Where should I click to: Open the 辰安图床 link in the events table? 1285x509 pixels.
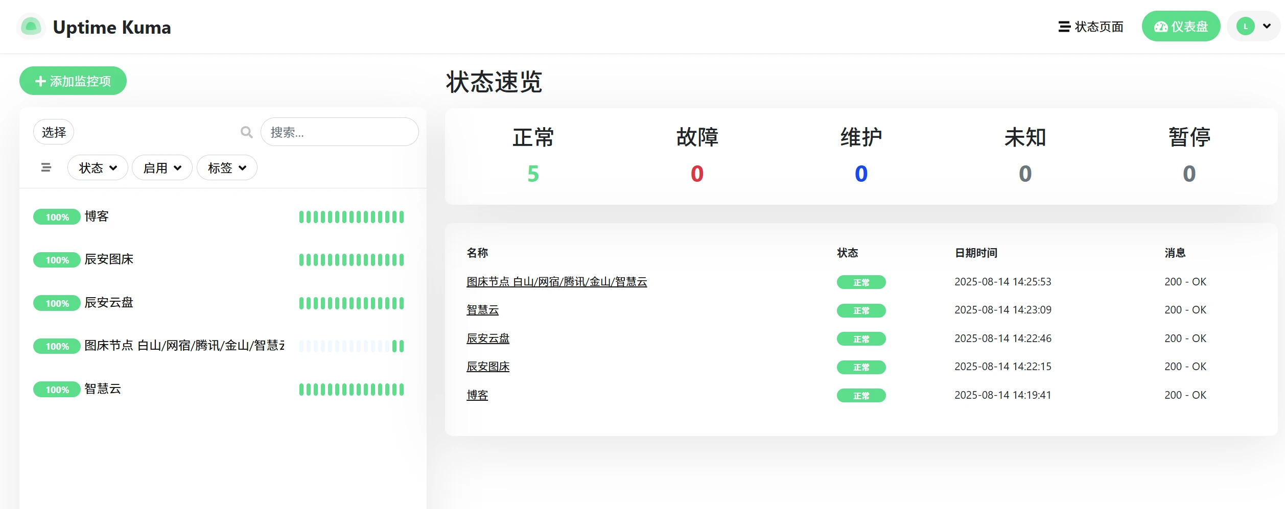pos(488,367)
